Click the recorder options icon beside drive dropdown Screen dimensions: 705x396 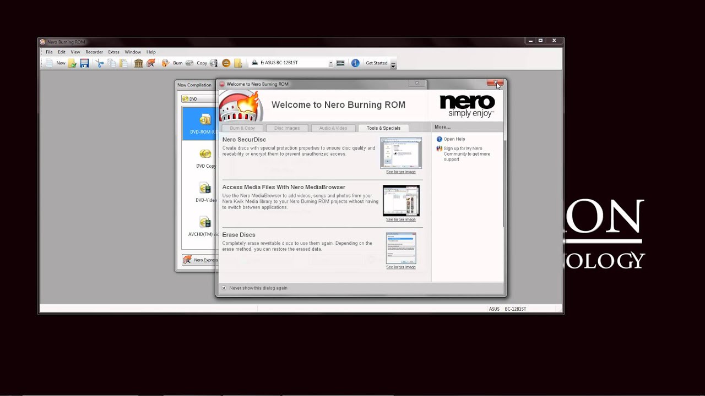pyautogui.click(x=340, y=63)
